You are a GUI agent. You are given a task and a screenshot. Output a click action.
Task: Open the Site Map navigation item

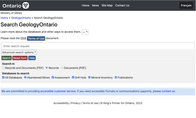[x=107, y=6]
